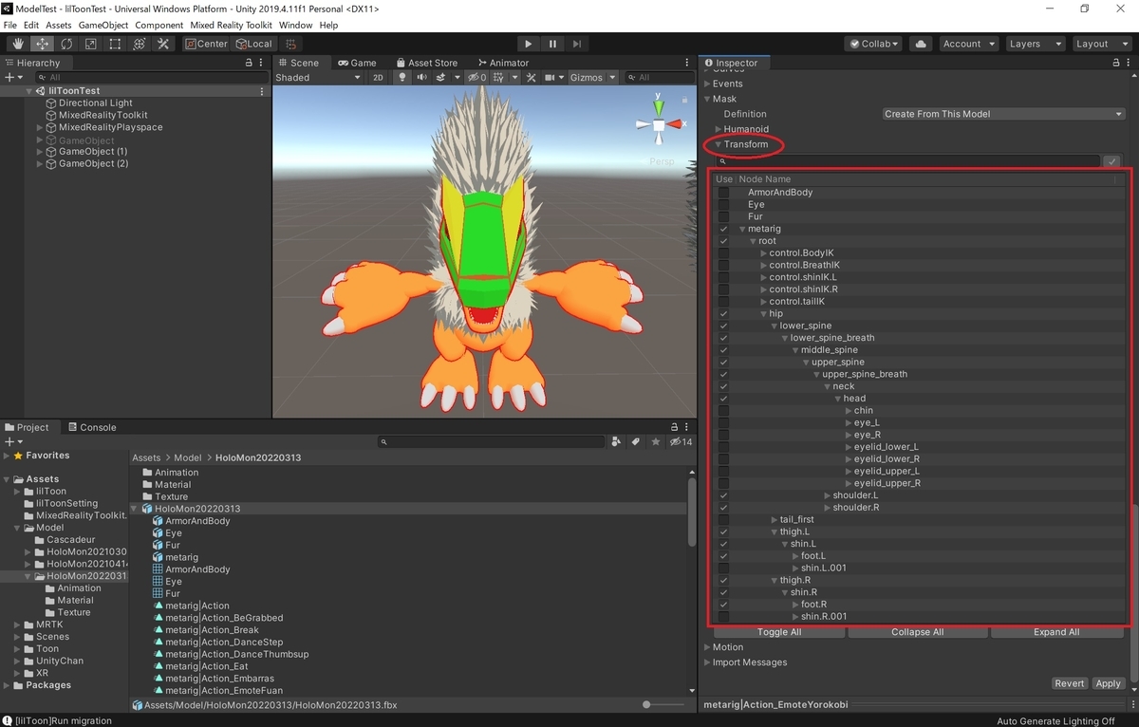Toggle grid snapping icon in toolbar
This screenshot has height=727, width=1139.
pyautogui.click(x=290, y=44)
